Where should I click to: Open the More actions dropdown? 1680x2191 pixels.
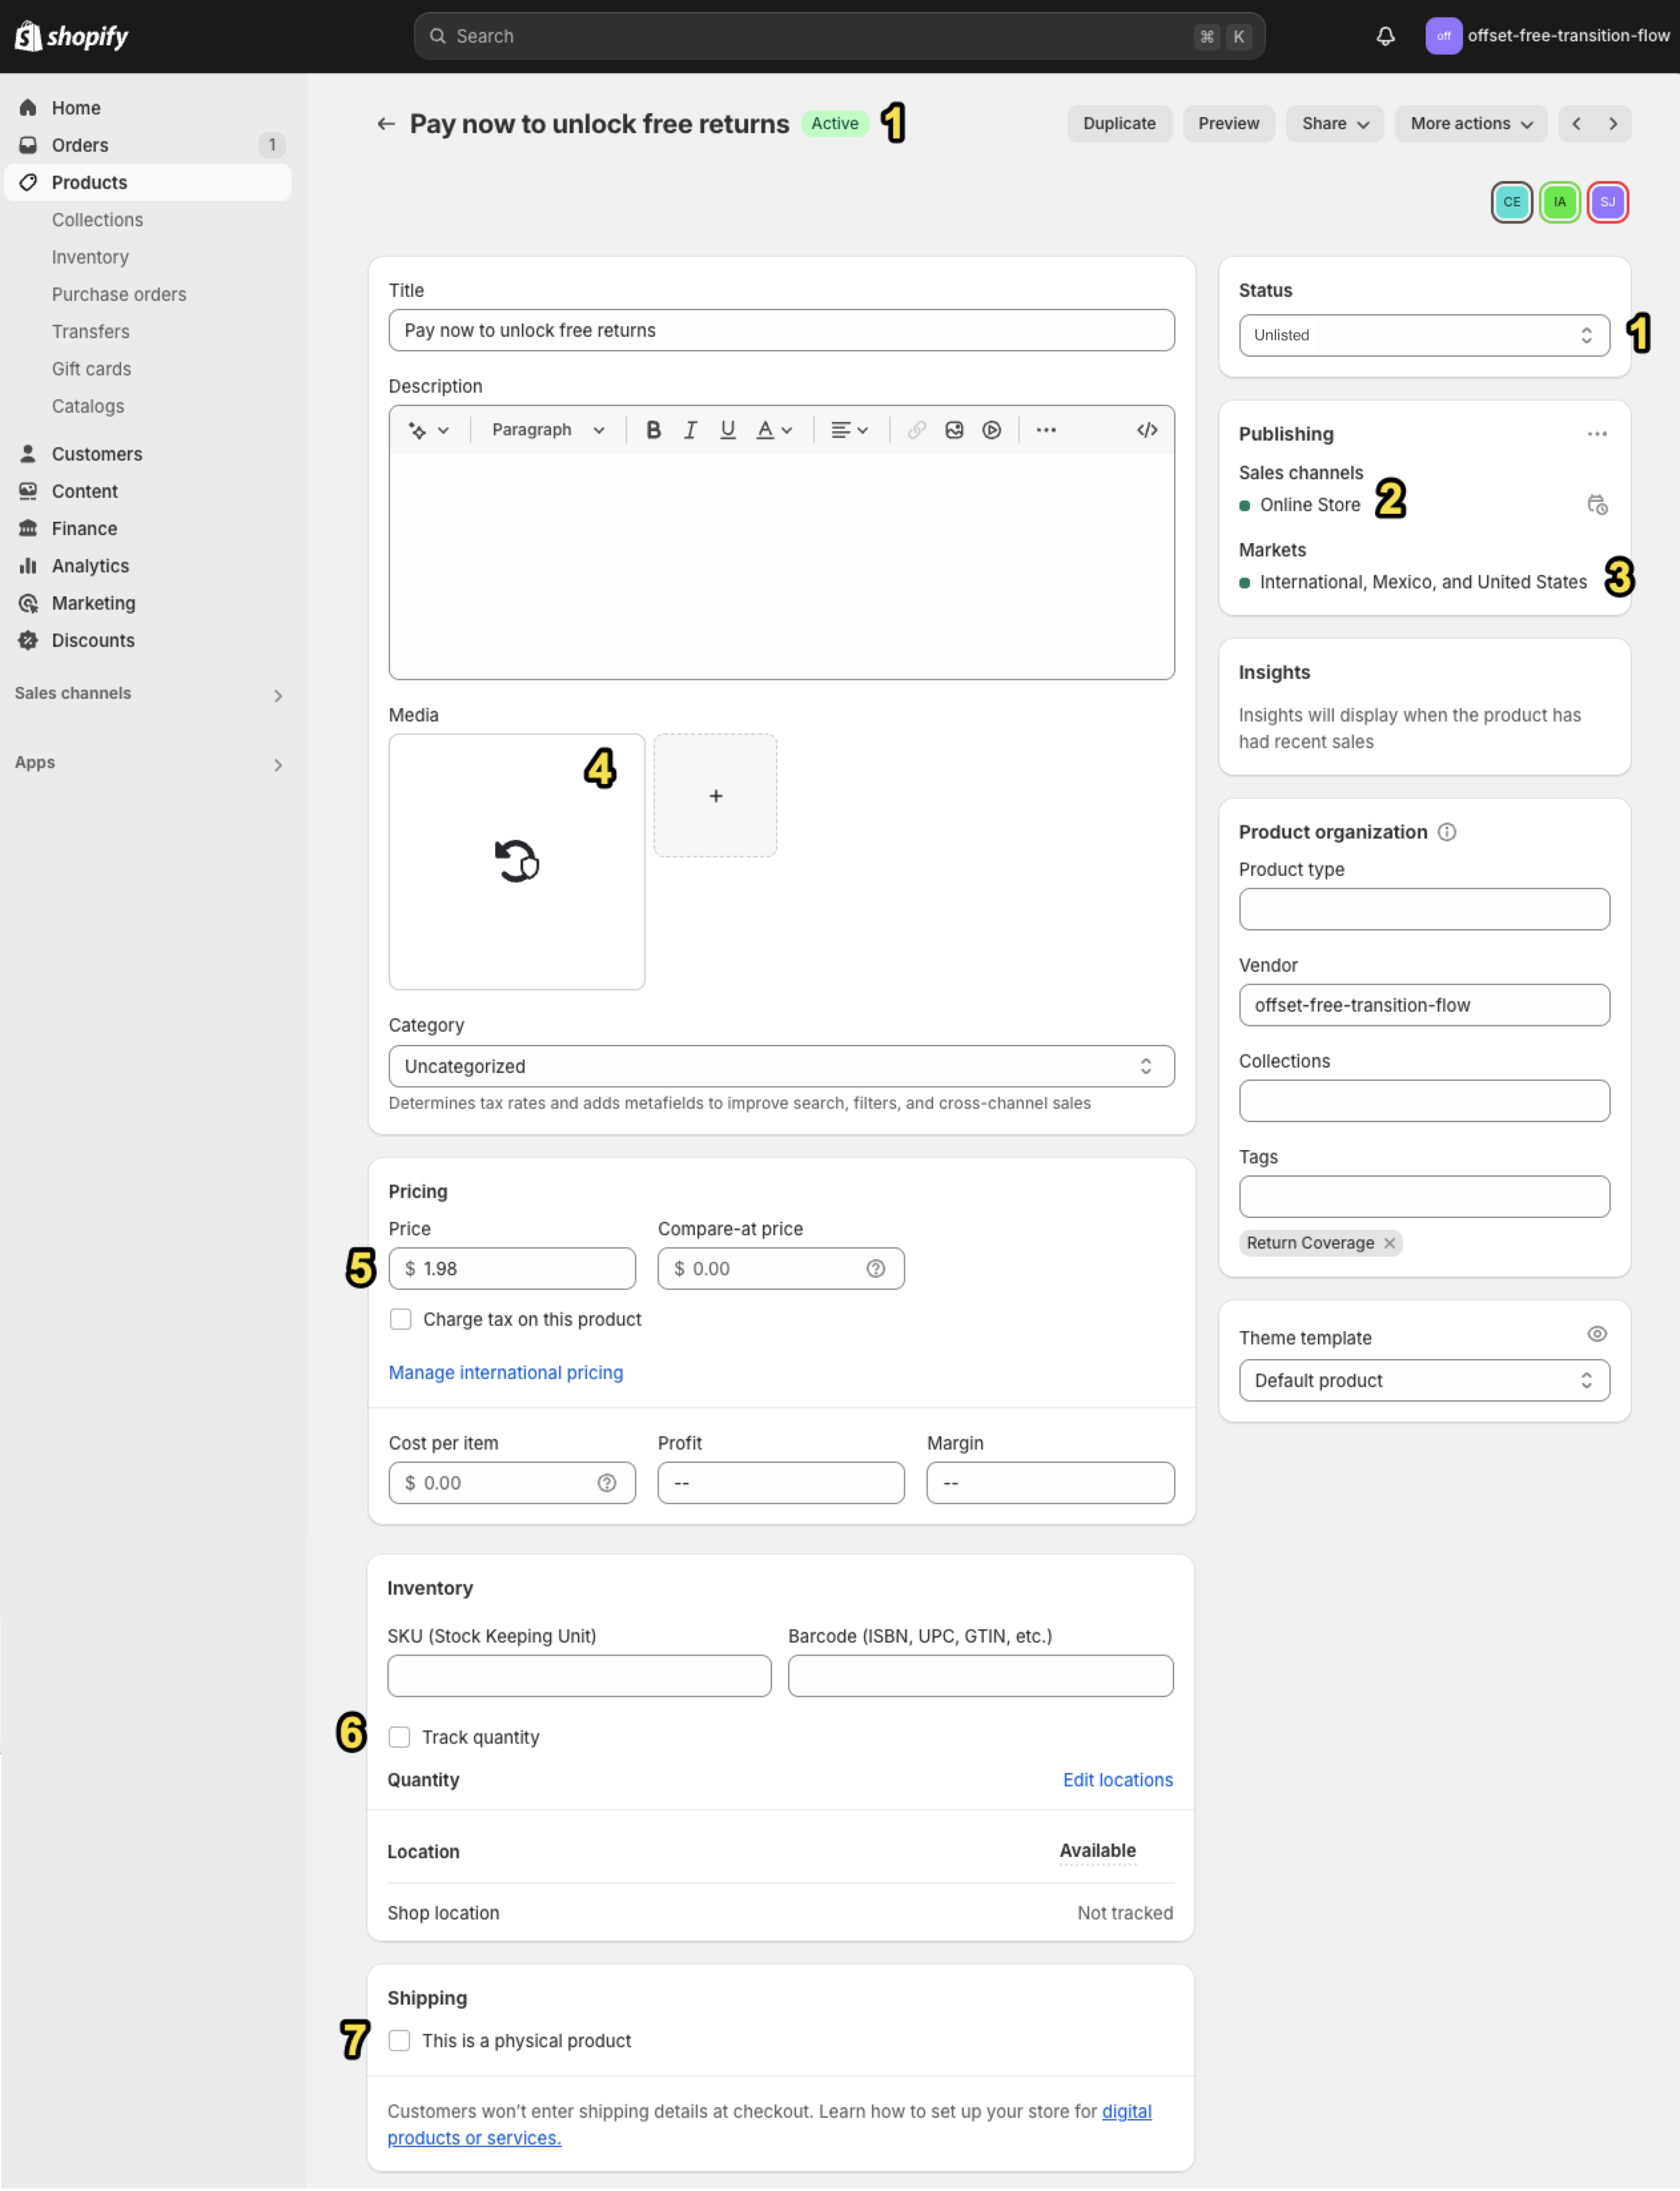(x=1470, y=124)
